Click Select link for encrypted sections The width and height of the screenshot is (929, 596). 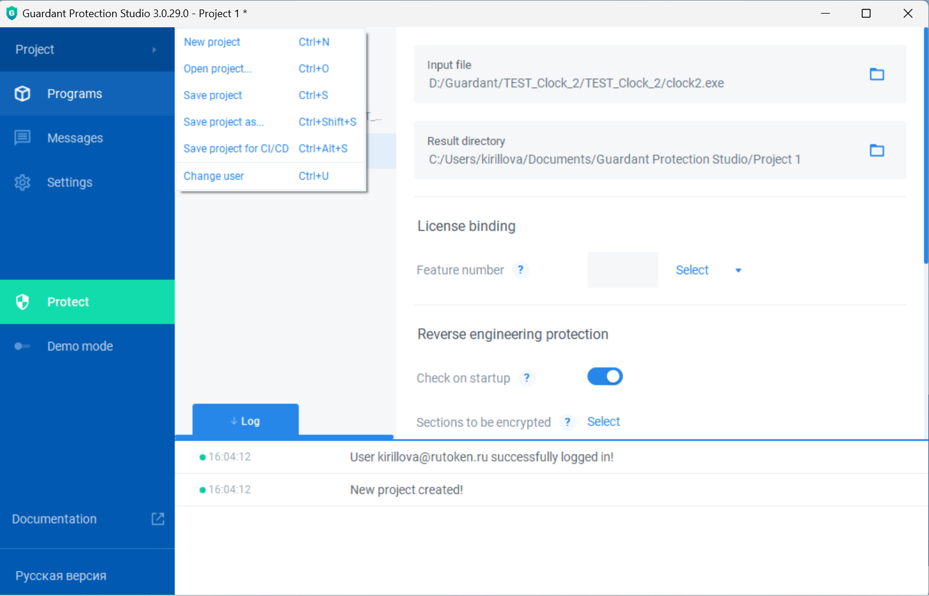click(603, 422)
